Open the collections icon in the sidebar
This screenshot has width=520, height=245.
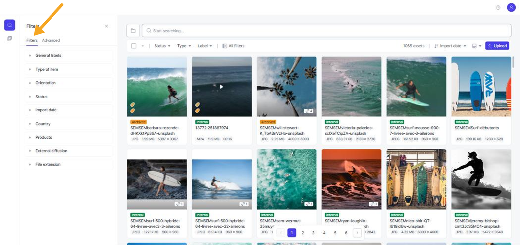(x=9, y=39)
